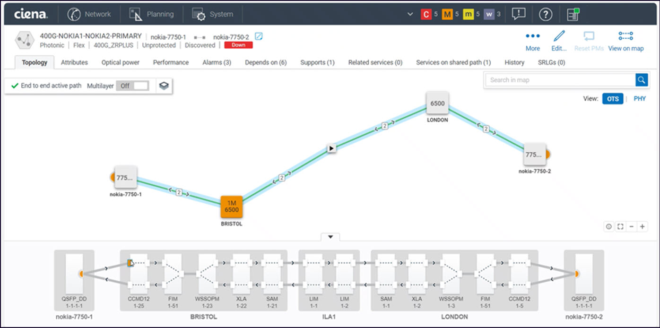660x328 pixels.
Task: Select BRISTOL FIM 1-51 card
Action: tap(172, 274)
